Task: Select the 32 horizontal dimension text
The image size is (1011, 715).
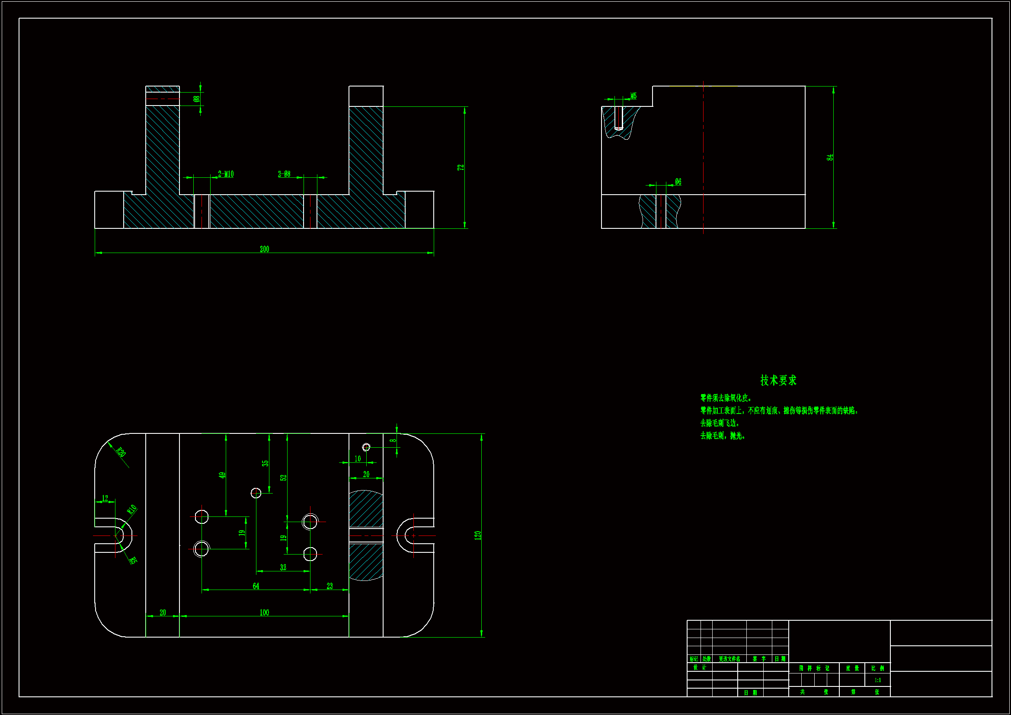Action: (283, 568)
